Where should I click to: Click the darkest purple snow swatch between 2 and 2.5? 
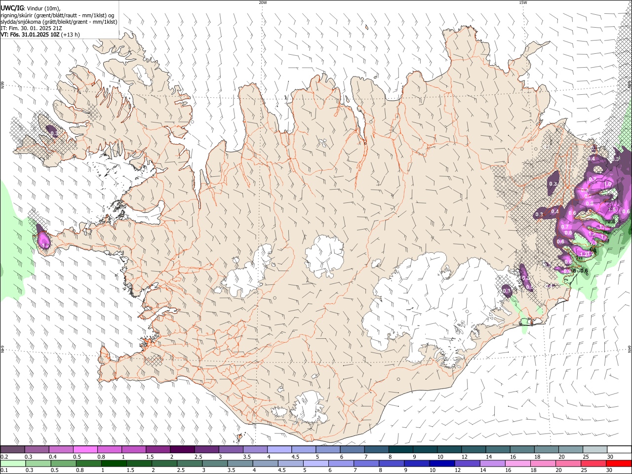pyautogui.click(x=182, y=449)
